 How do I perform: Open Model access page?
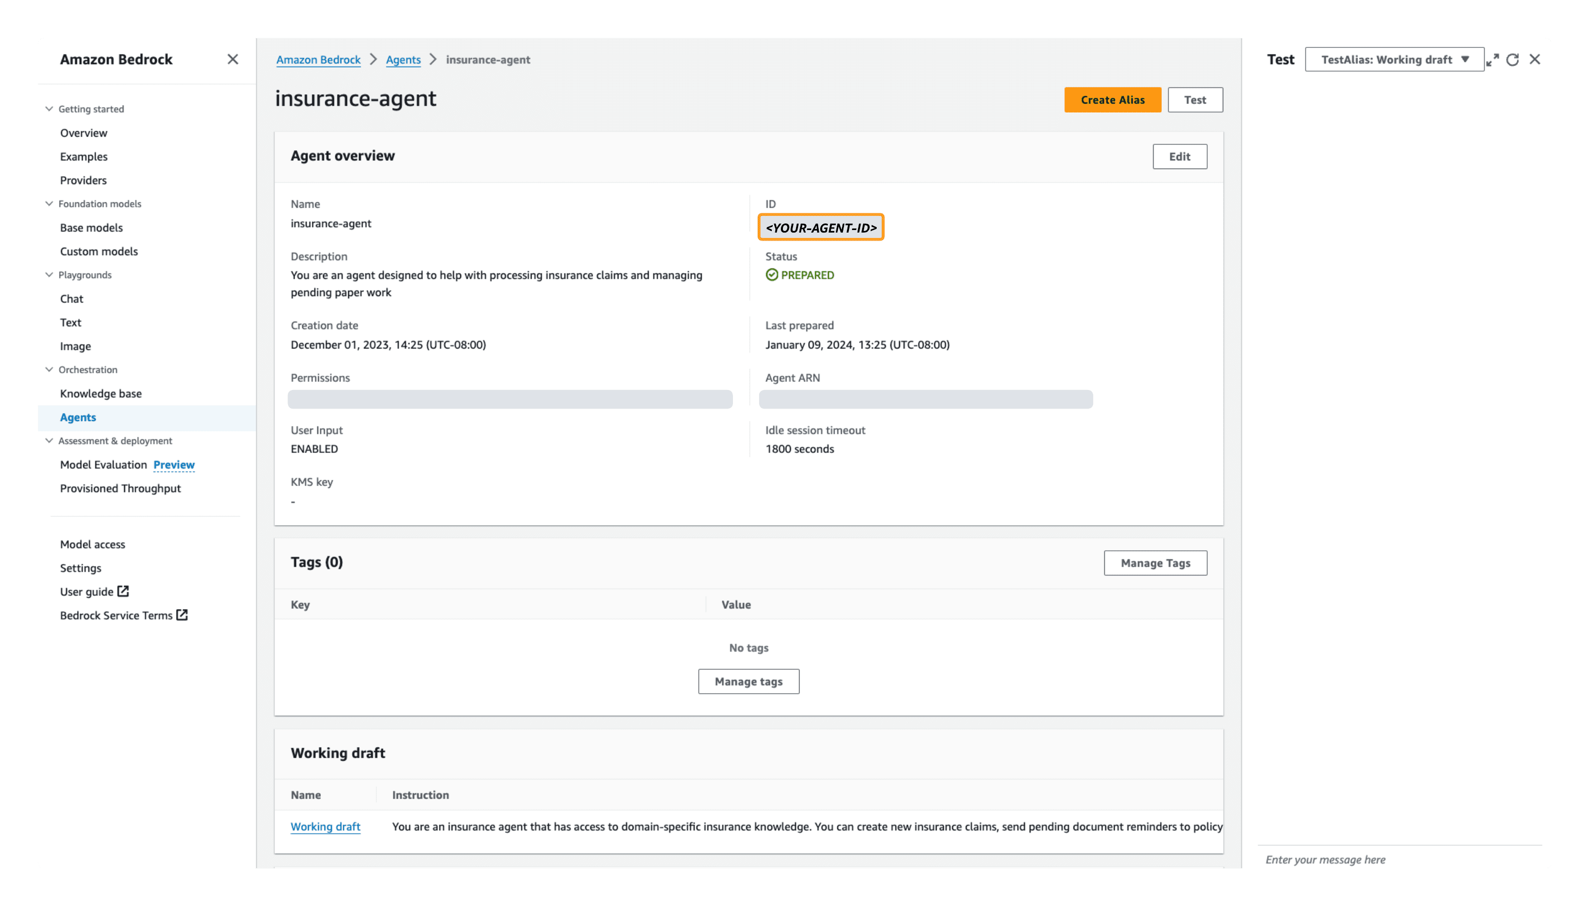point(92,544)
